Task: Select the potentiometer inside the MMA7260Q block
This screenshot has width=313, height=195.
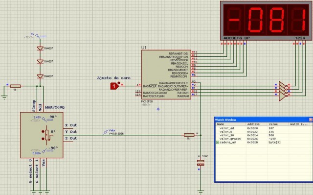Action: [47, 135]
